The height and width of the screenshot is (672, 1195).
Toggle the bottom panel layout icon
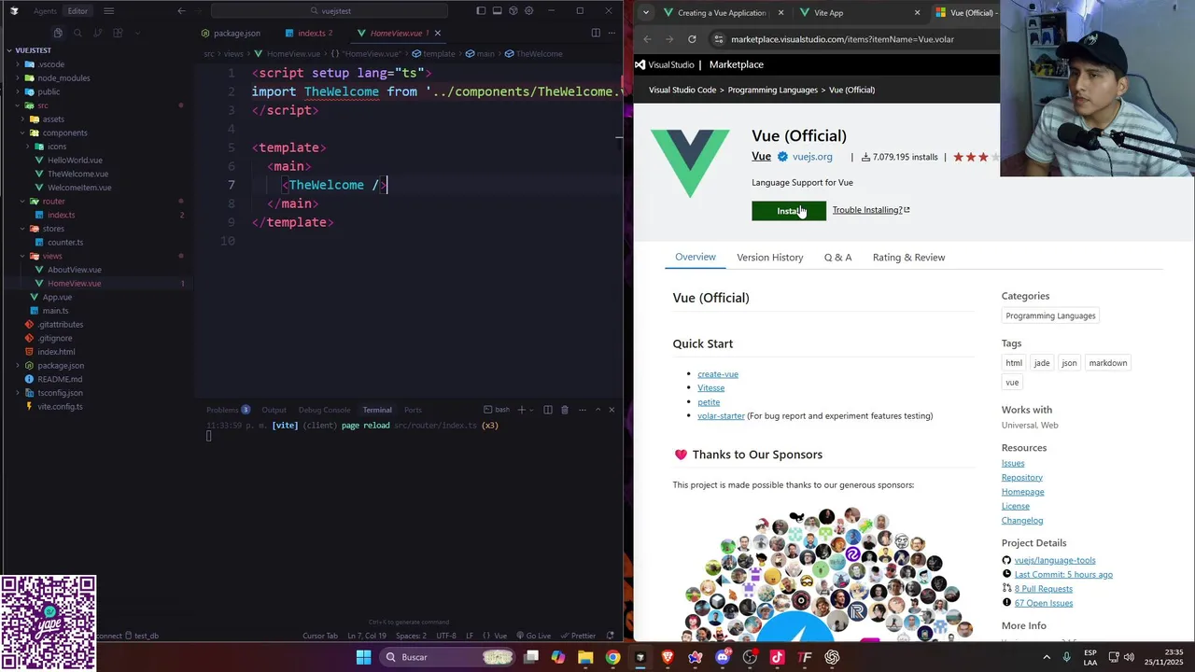pos(497,11)
